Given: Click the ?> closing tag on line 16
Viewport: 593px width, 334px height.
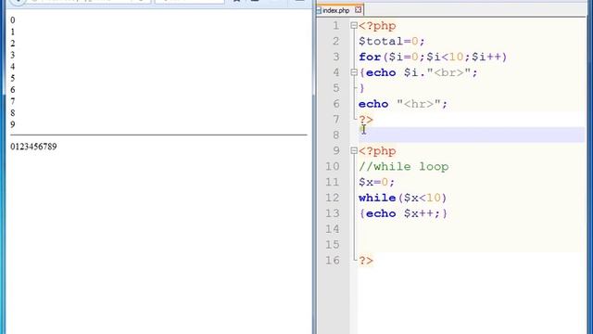Looking at the screenshot, I should (366, 261).
